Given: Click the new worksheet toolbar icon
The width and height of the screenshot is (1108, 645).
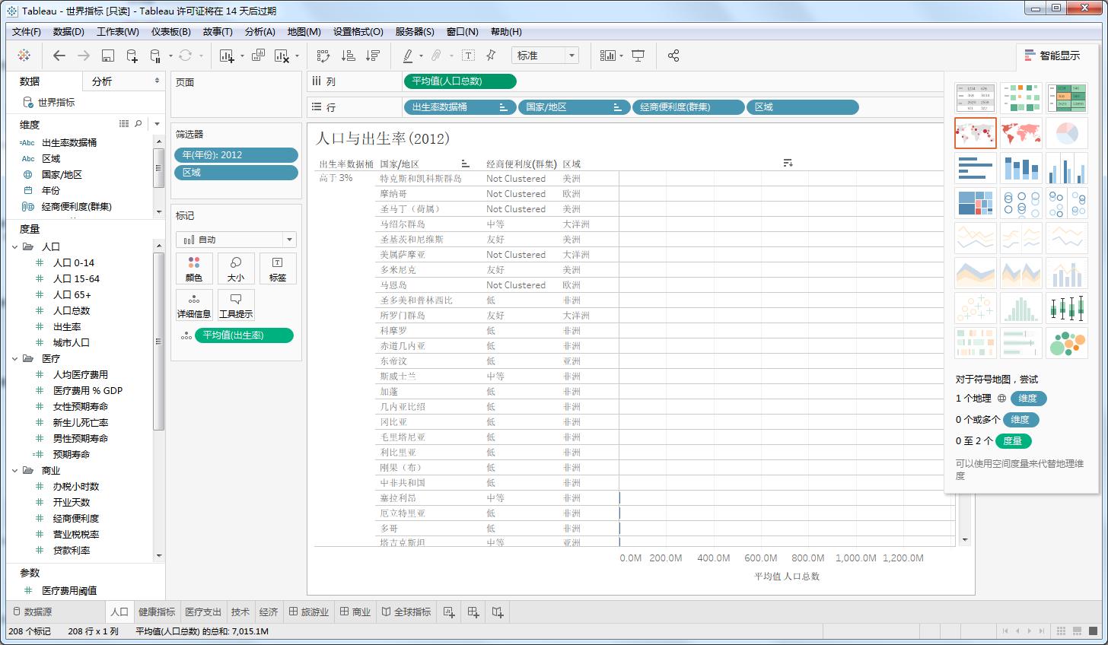Looking at the screenshot, I should 226,56.
